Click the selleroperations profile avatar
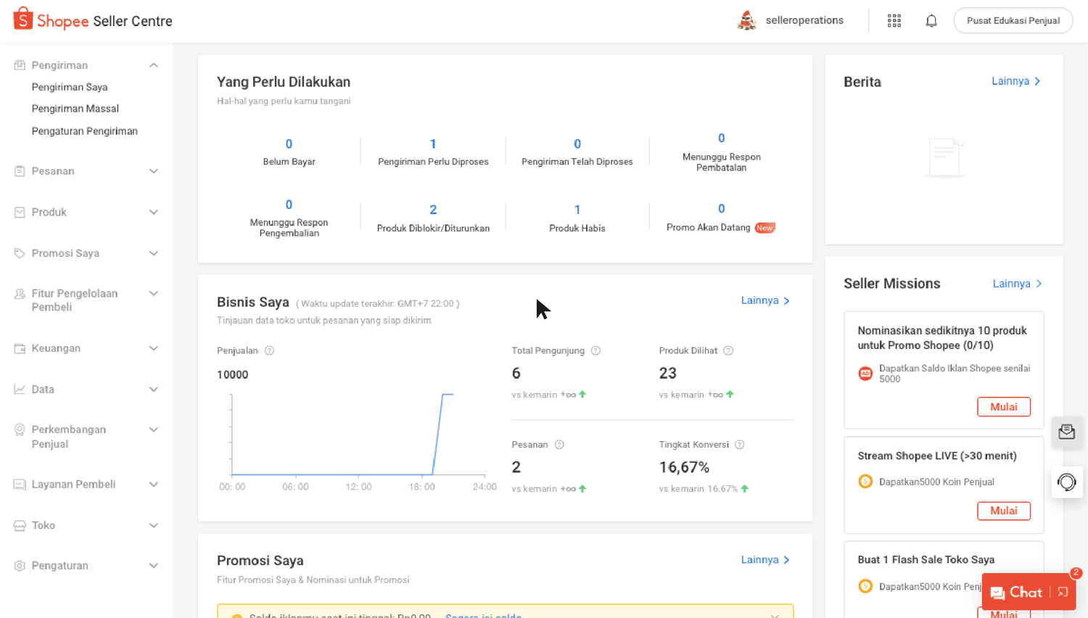This screenshot has width=1088, height=618. (x=746, y=21)
